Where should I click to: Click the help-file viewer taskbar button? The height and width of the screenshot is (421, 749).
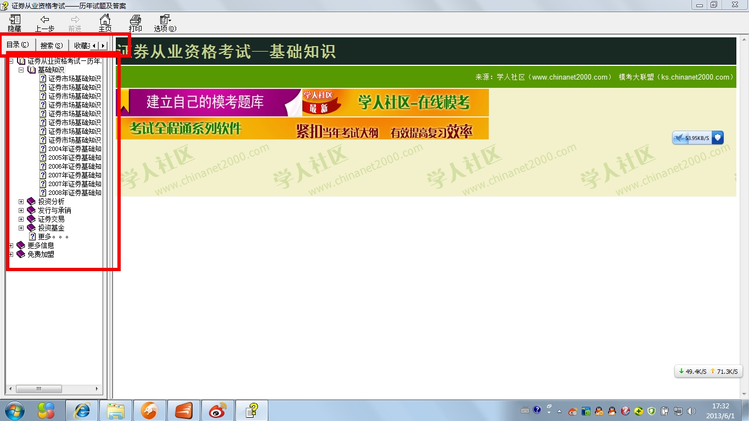[x=252, y=411]
